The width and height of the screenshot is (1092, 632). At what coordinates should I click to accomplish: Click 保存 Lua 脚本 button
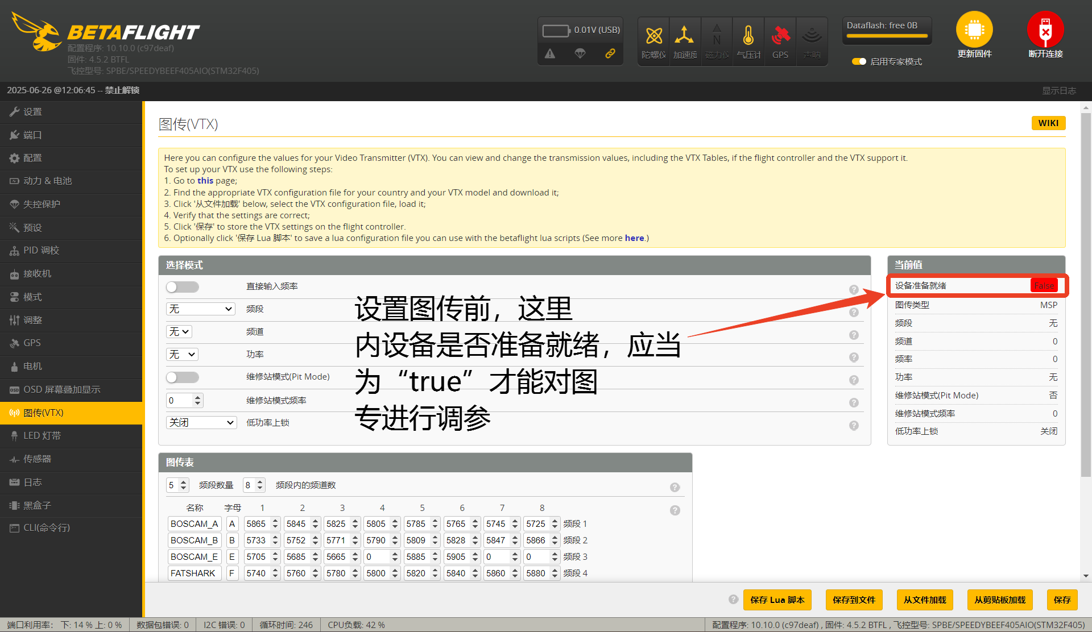777,600
